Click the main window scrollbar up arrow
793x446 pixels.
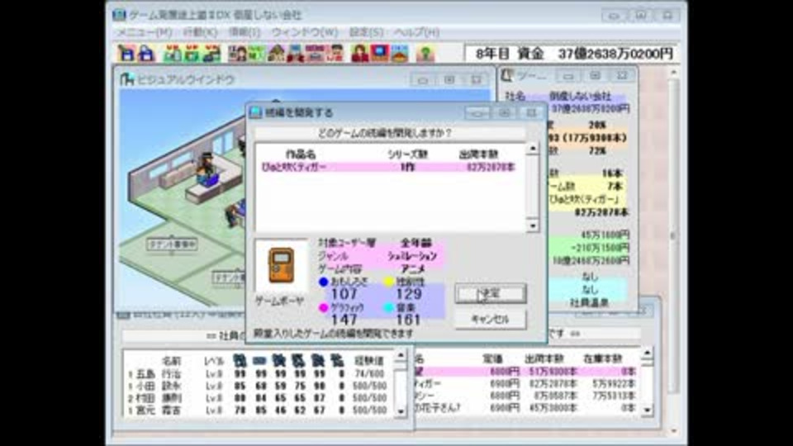point(673,74)
